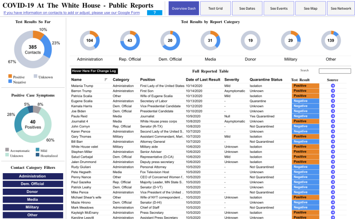Switch to the See Map tab

coord(310,9)
